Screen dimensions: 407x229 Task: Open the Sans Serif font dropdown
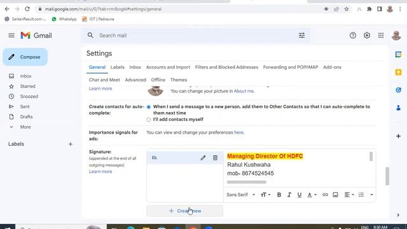(x=240, y=195)
